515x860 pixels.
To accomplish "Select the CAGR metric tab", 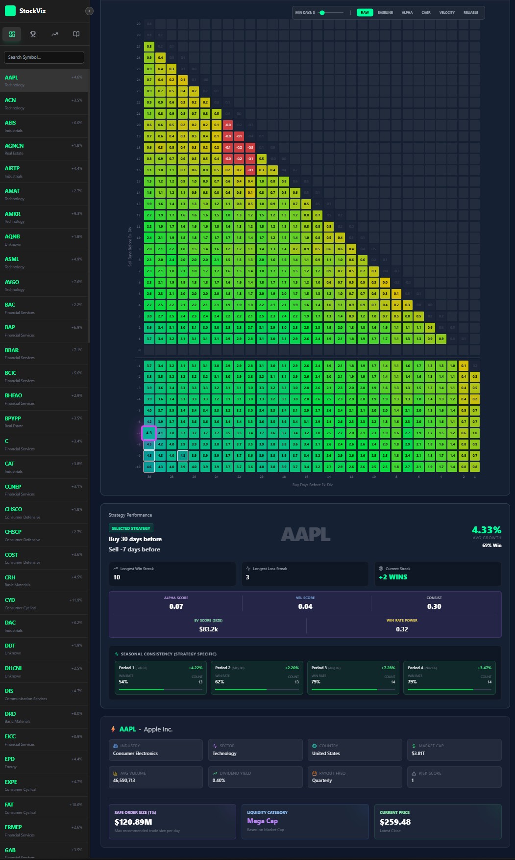I will (x=426, y=13).
